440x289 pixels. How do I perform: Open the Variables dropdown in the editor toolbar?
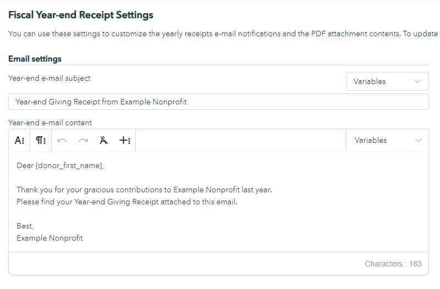point(387,140)
